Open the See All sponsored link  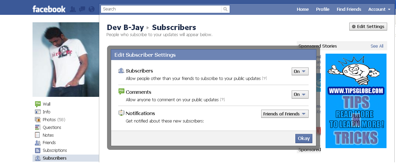pyautogui.click(x=377, y=46)
